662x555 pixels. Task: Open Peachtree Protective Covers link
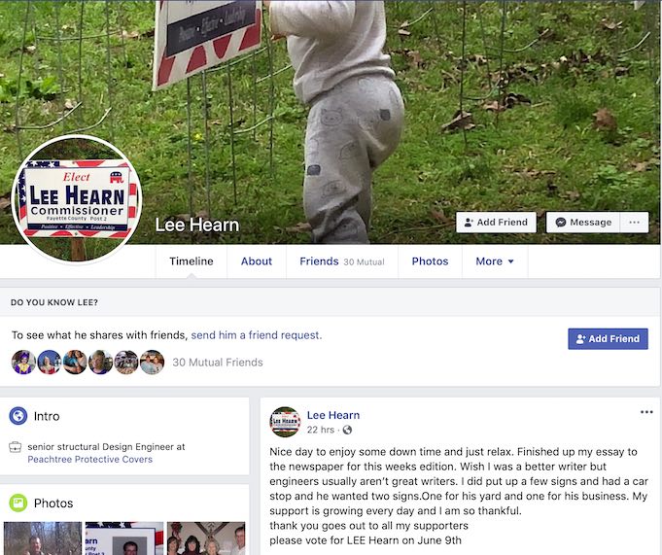tap(90, 459)
